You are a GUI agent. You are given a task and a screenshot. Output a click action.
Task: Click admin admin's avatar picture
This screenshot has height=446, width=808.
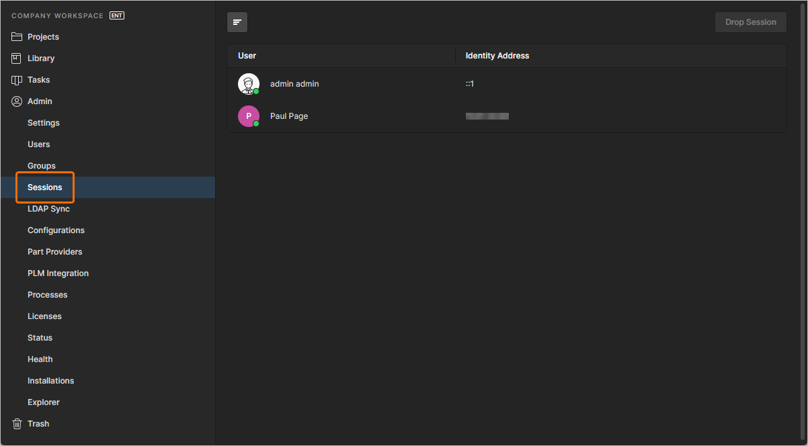[248, 82]
